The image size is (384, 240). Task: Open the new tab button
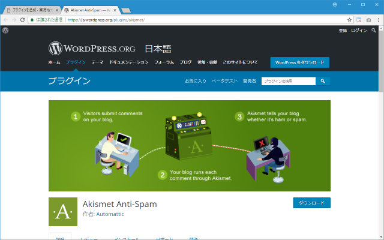coord(127,10)
